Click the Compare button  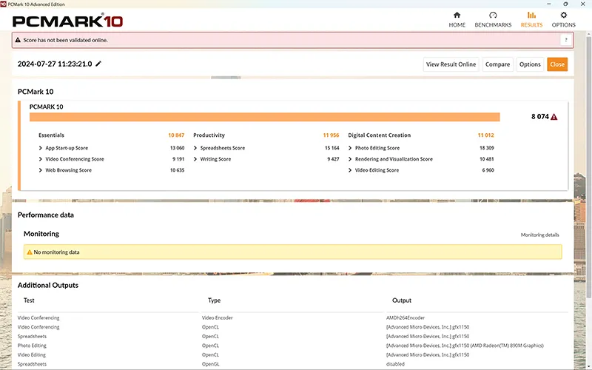click(497, 64)
